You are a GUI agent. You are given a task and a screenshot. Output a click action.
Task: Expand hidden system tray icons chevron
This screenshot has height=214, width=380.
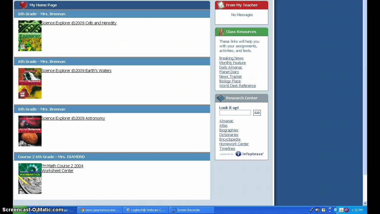pyautogui.click(x=336, y=210)
